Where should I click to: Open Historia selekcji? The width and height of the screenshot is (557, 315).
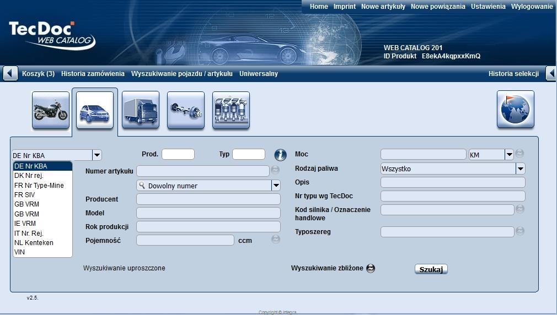click(513, 74)
